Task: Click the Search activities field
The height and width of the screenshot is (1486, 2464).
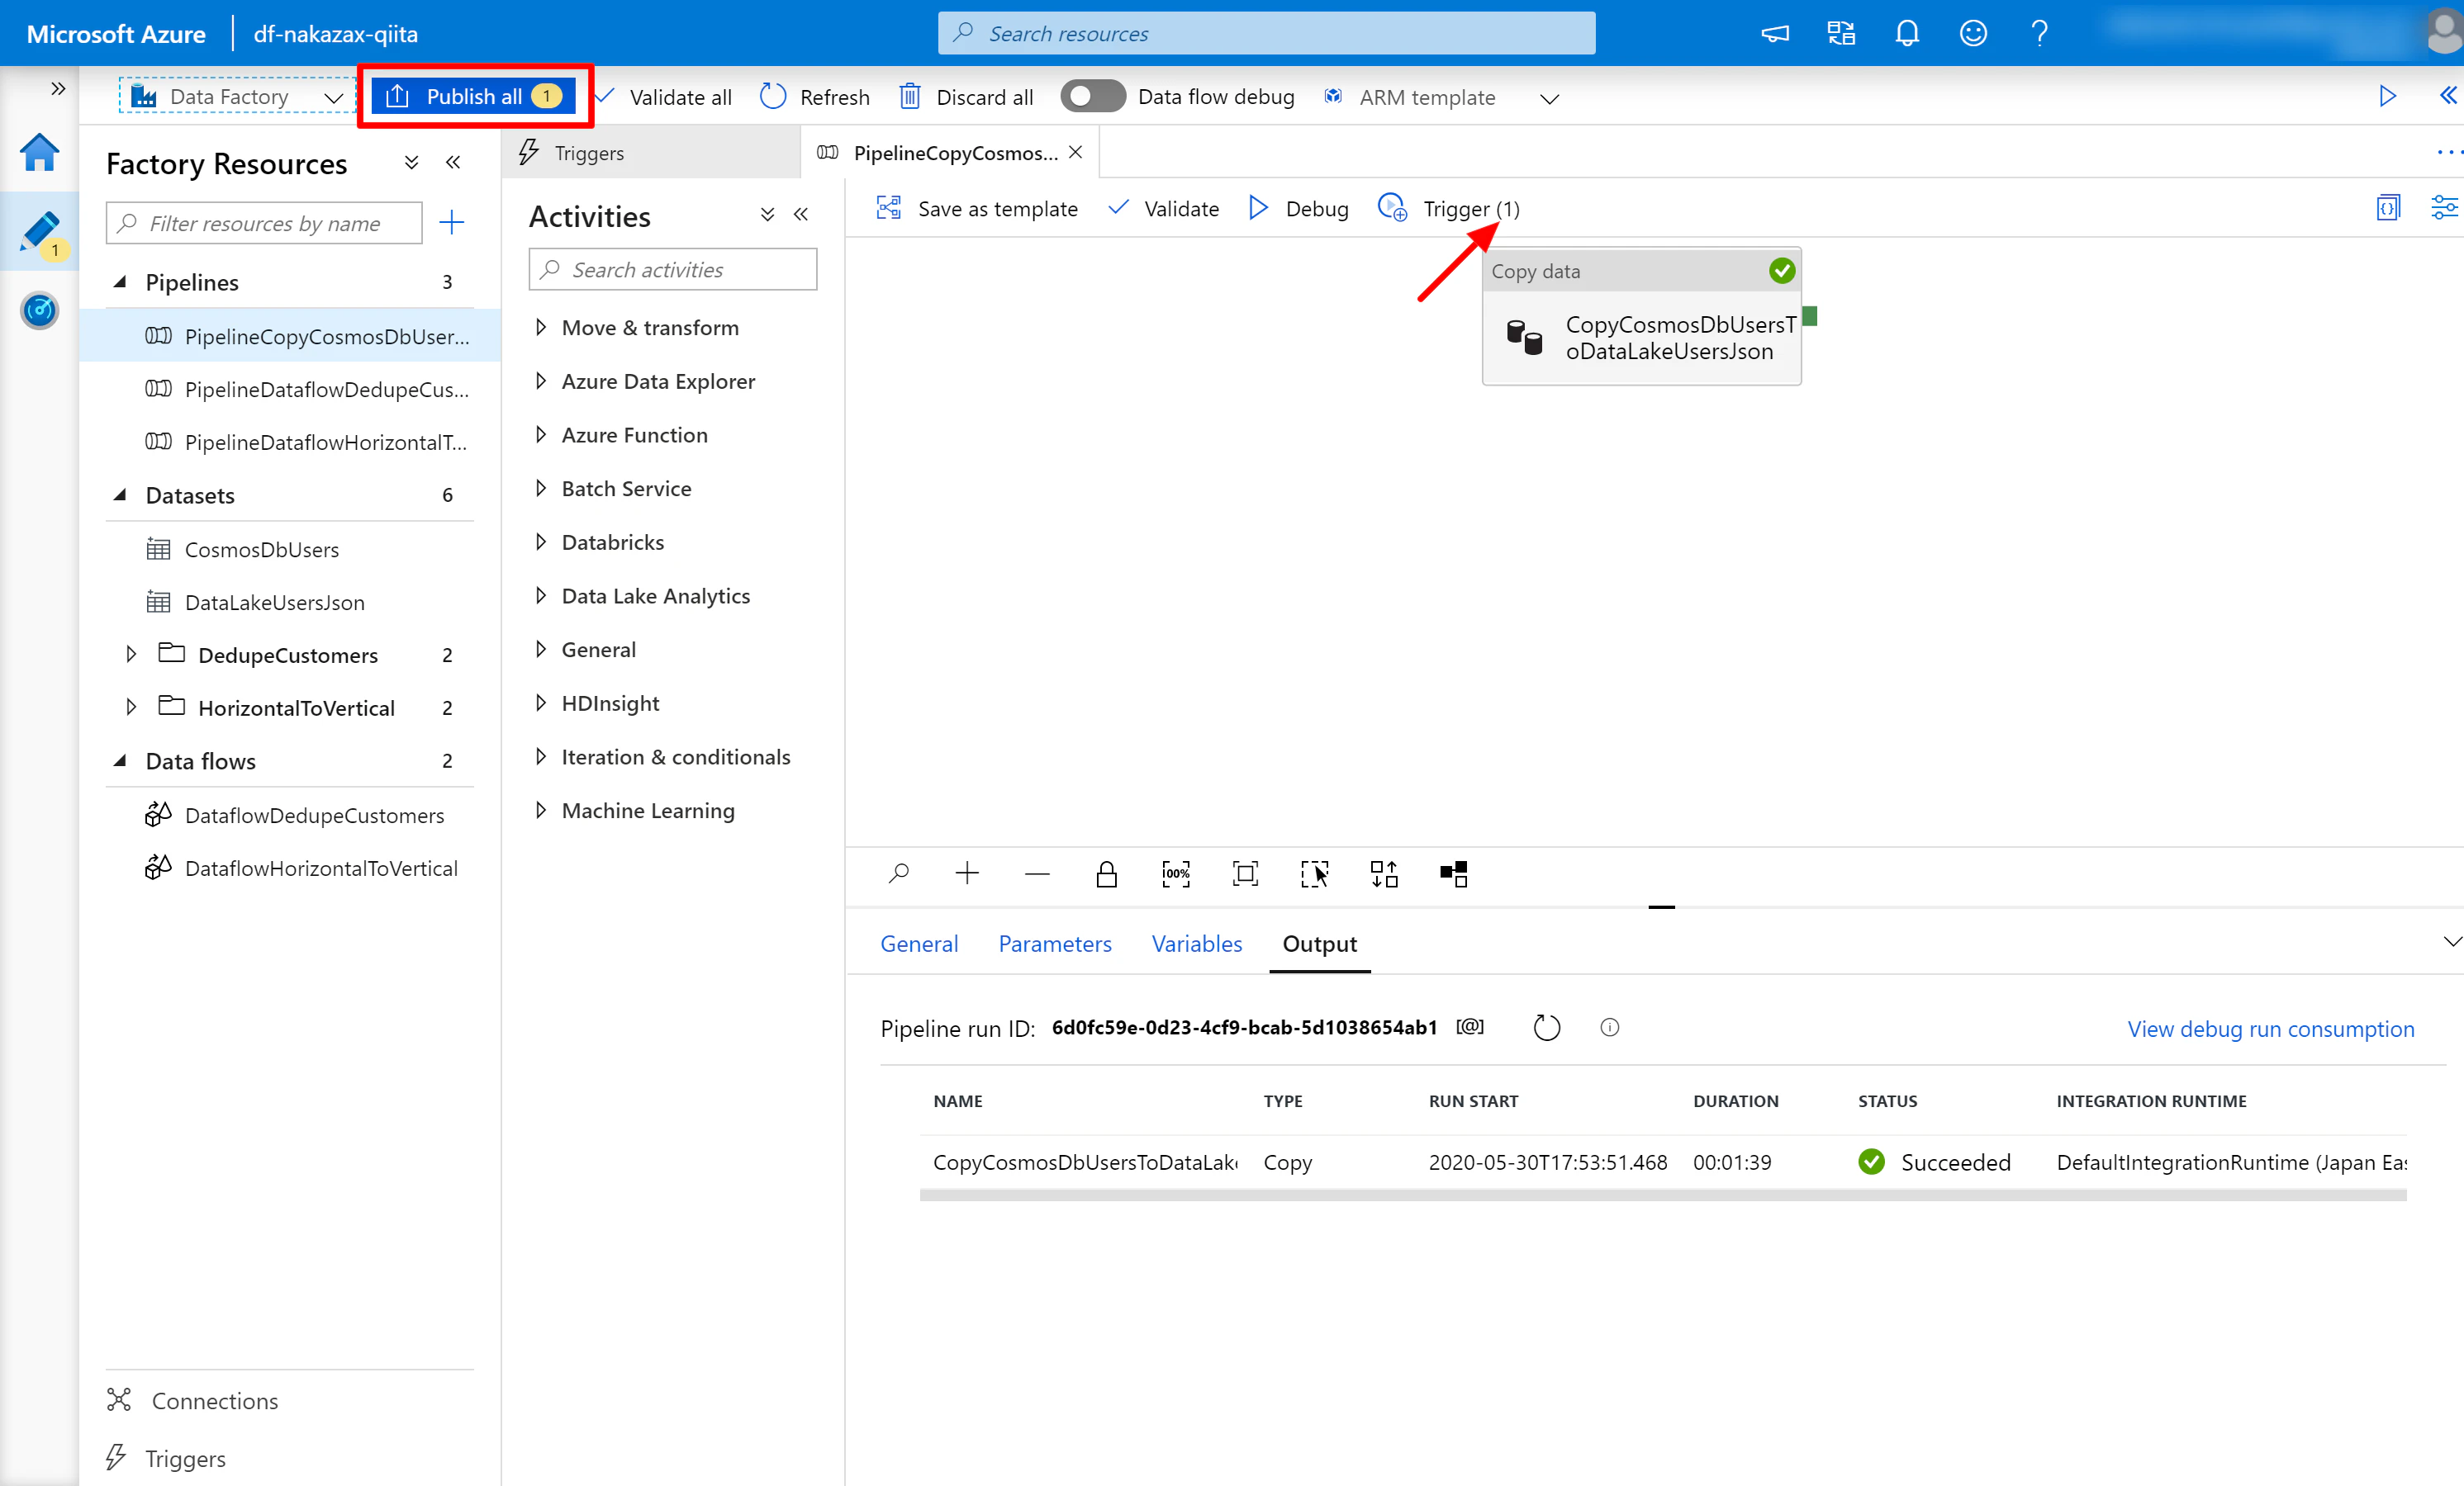Action: coord(673,270)
